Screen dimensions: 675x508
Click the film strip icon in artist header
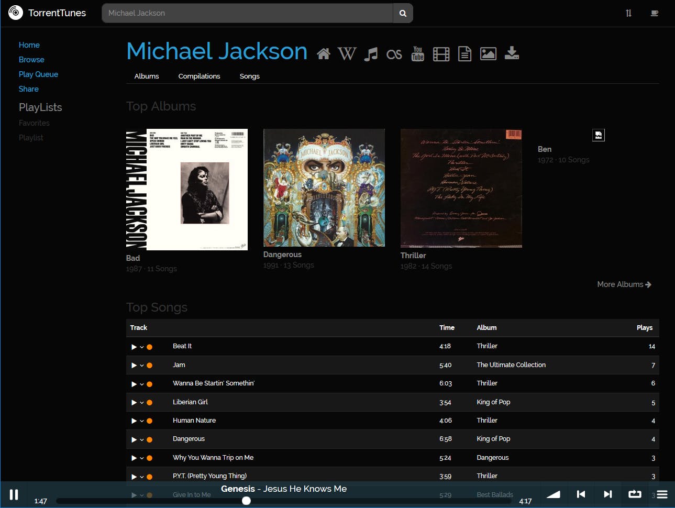(441, 54)
